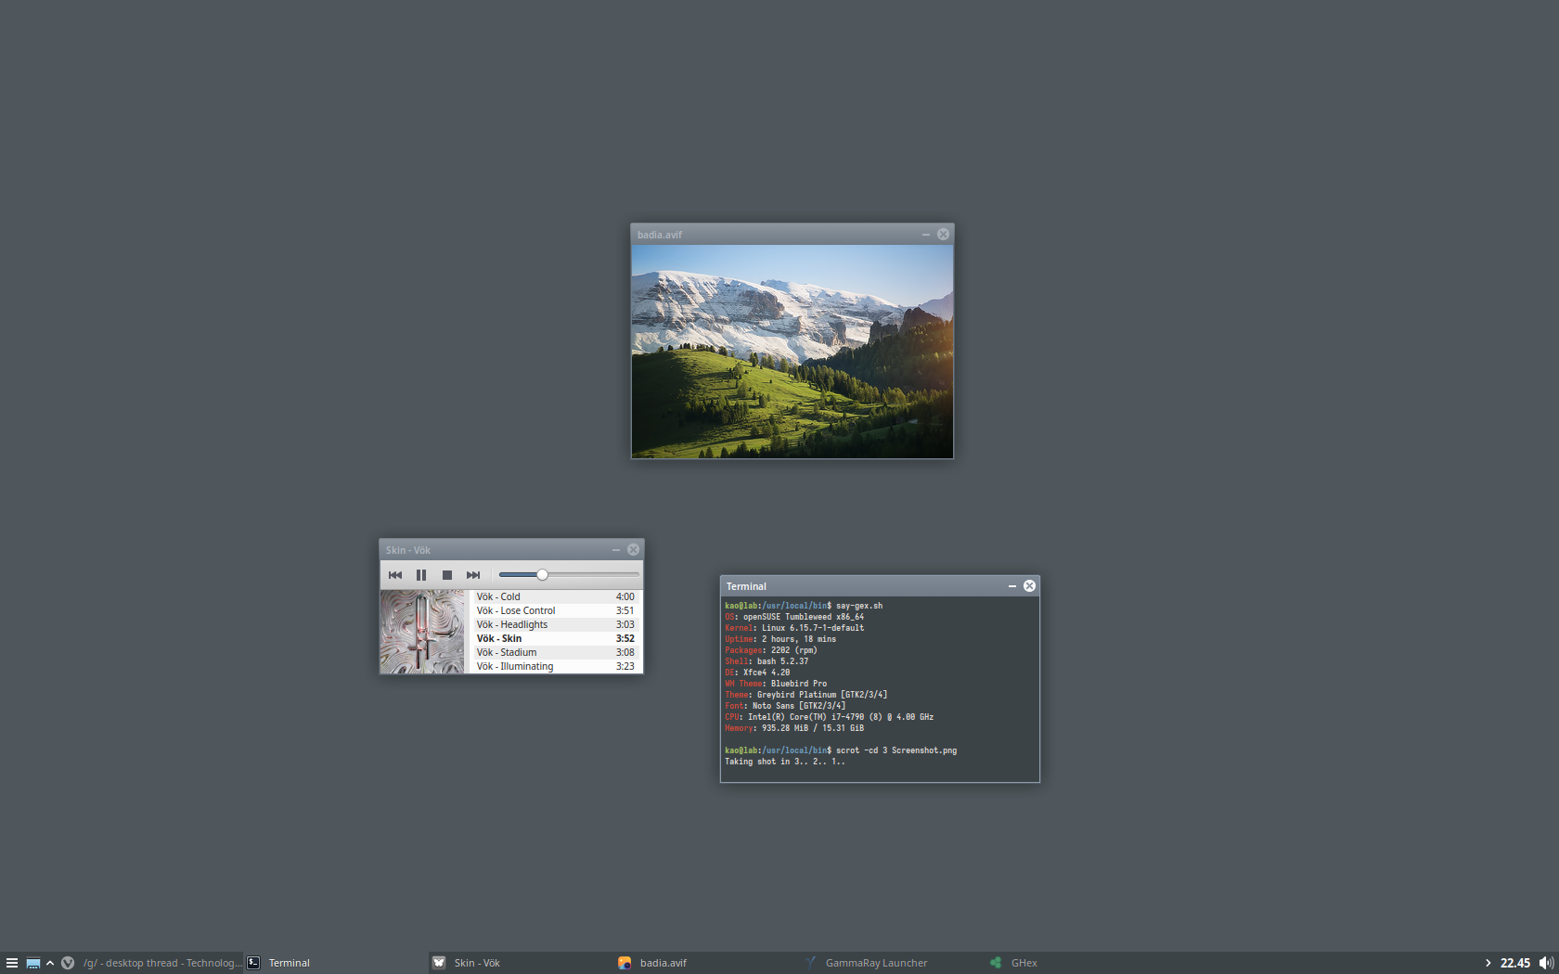1559x974 pixels.
Task: Open the volume control in the panel
Action: tap(1546, 963)
